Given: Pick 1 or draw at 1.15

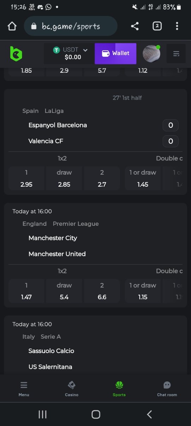Looking at the screenshot, I should (143, 291).
